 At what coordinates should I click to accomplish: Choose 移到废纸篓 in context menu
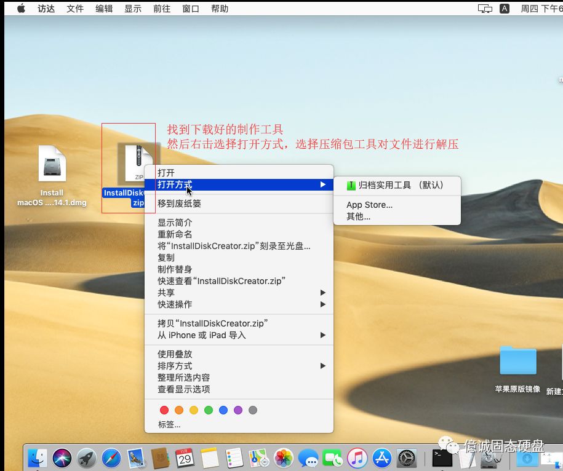pyautogui.click(x=239, y=204)
